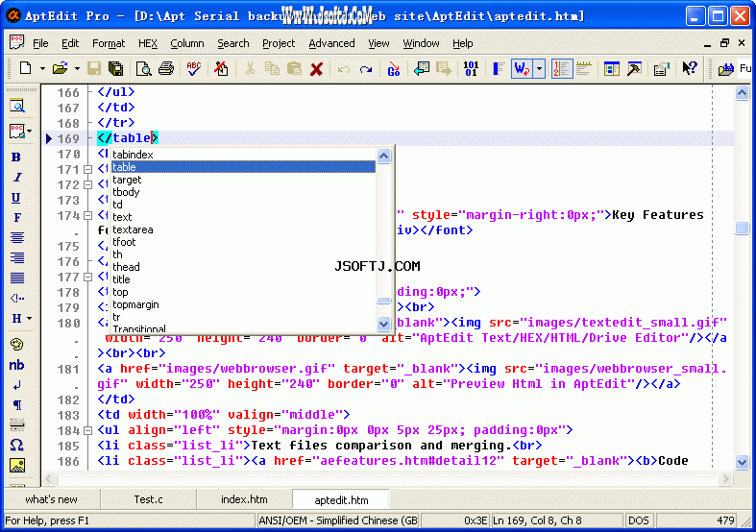The width and height of the screenshot is (756, 532).
Task: Click the Underline U sidebar icon
Action: [x=16, y=198]
